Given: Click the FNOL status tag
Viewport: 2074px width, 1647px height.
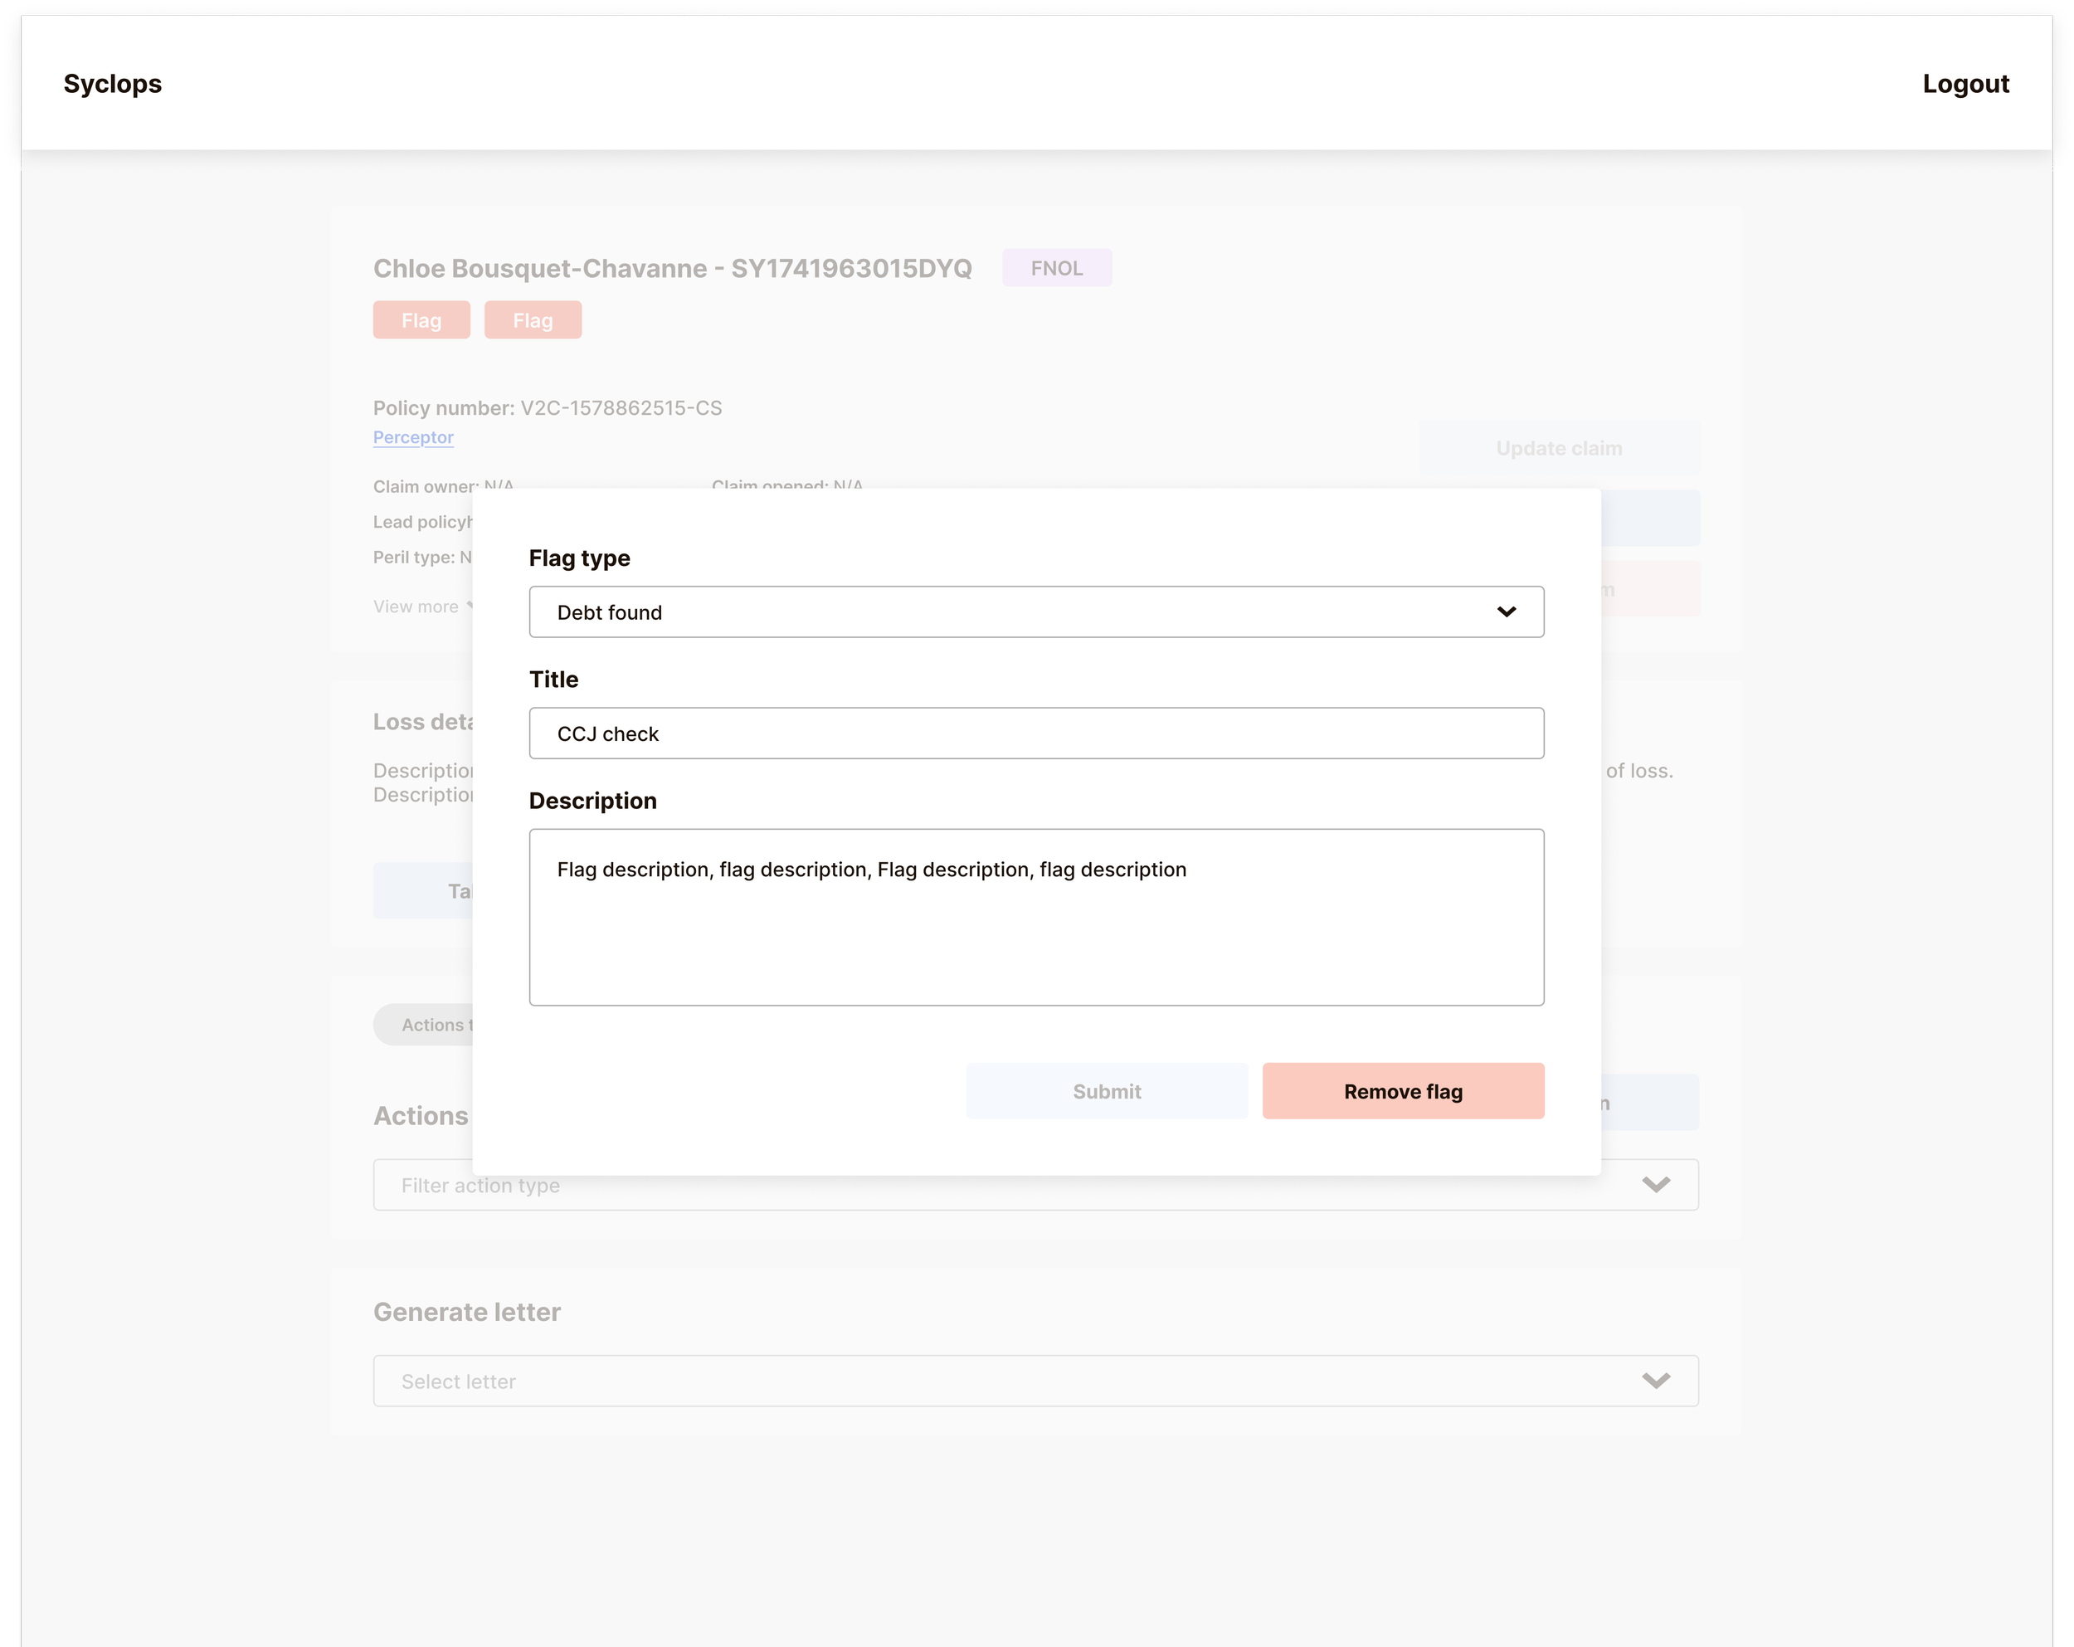Looking at the screenshot, I should click(x=1056, y=267).
